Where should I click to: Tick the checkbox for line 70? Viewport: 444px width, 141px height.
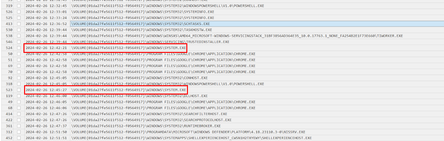click(19, 72)
